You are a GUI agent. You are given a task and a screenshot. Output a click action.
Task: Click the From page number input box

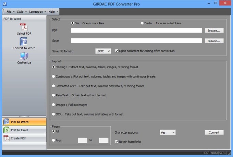[83, 140]
